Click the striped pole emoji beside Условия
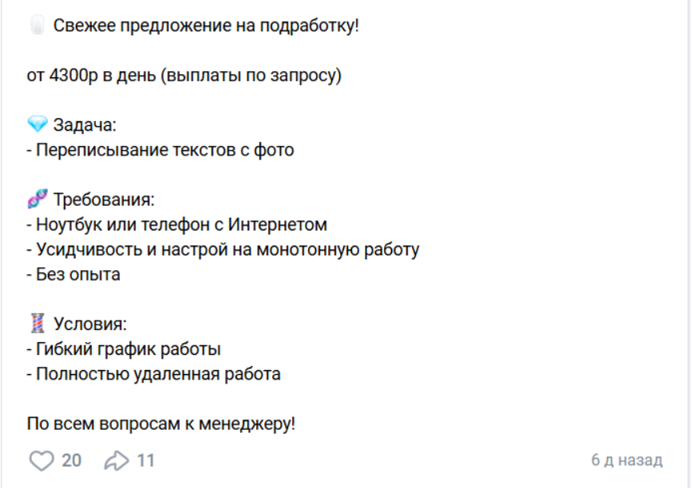 coord(38,324)
